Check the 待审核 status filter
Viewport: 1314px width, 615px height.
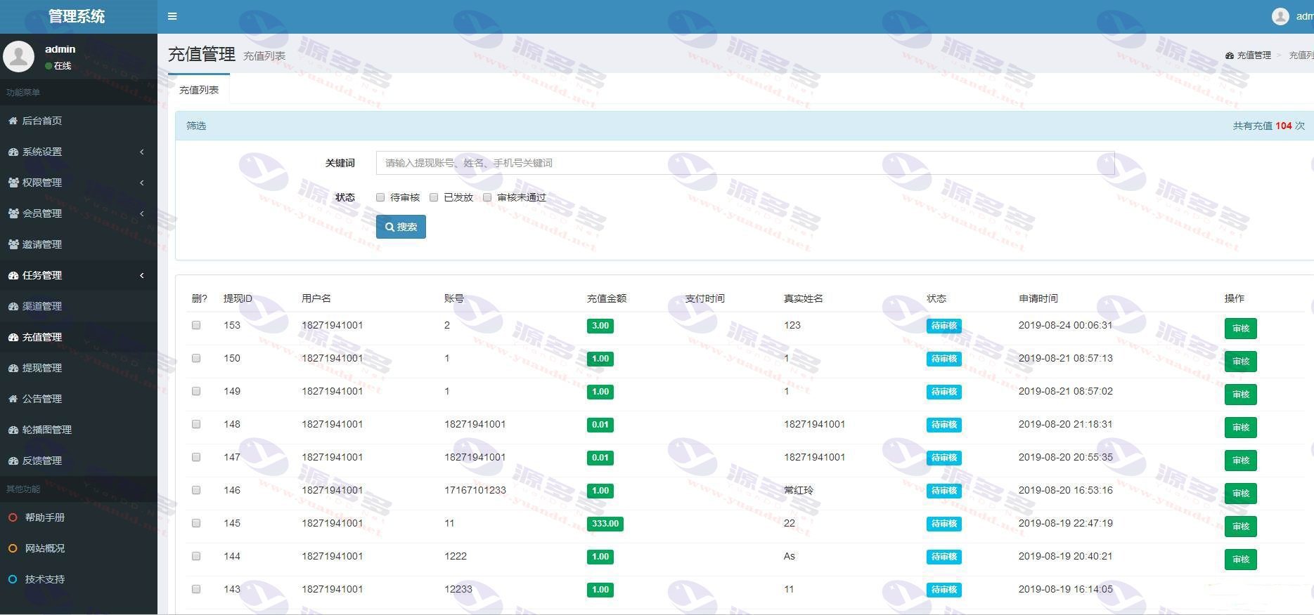coord(380,197)
